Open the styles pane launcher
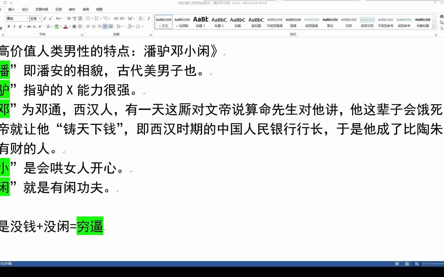The image size is (444, 277). (x=436, y=35)
